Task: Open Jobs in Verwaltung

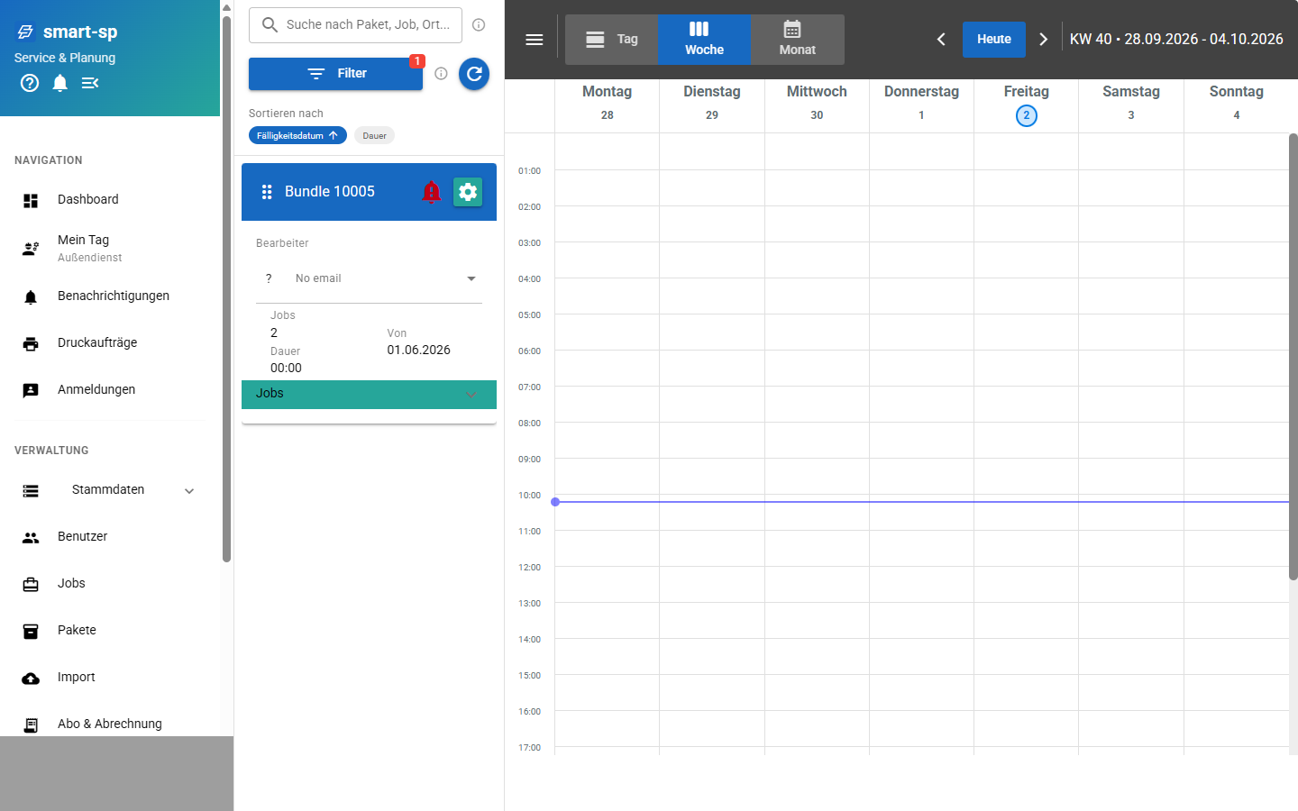Action: (110, 584)
